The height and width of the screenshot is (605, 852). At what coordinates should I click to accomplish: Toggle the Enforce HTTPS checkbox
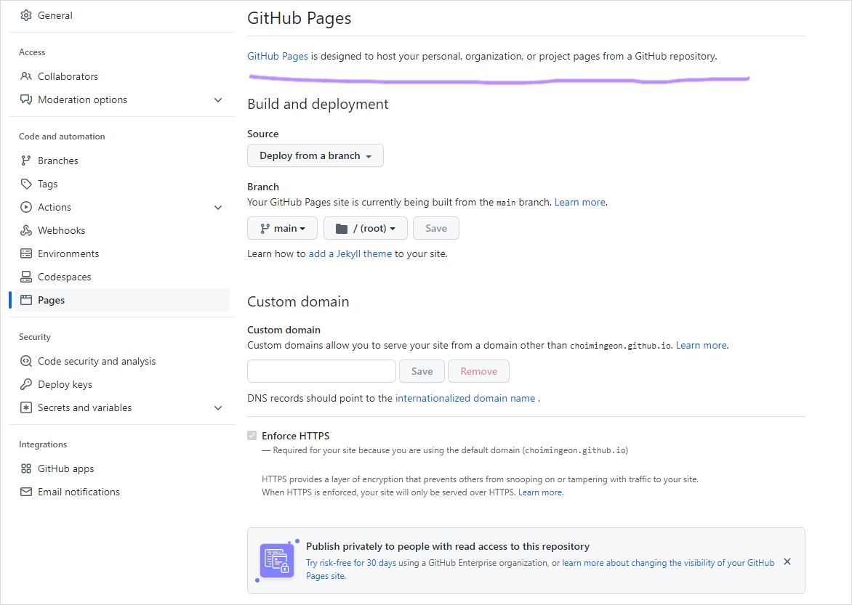[x=252, y=435]
